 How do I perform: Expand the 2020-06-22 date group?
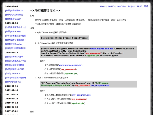click(x=12, y=99)
